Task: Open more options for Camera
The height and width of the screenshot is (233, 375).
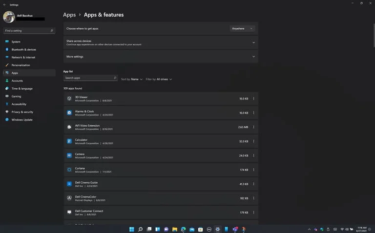Action: tap(253, 155)
